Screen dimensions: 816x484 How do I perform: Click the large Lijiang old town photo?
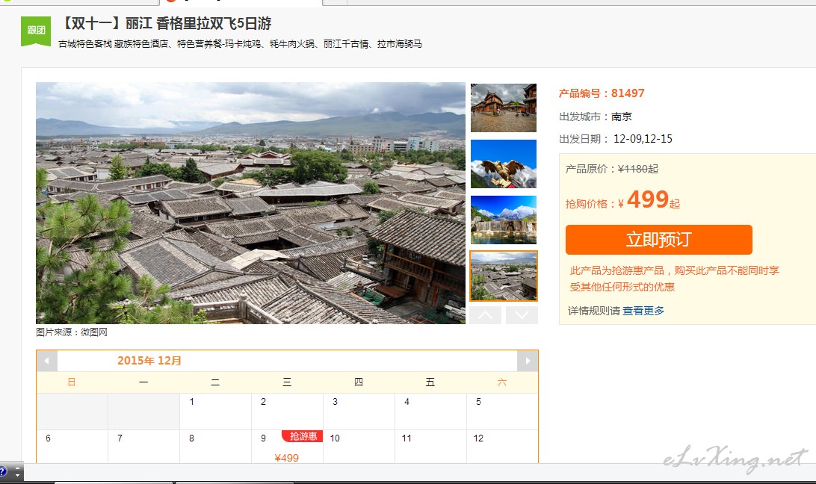(250, 203)
